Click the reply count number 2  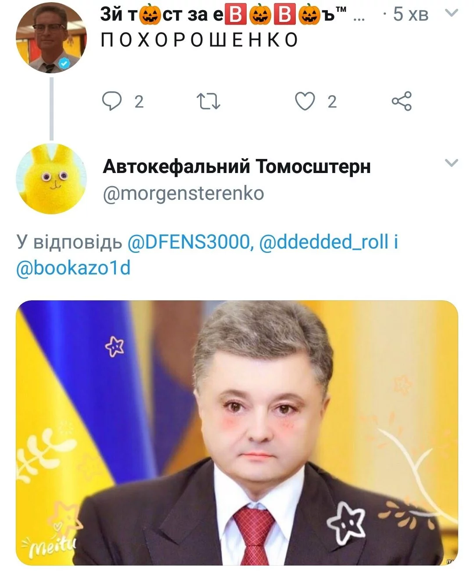pos(139,102)
